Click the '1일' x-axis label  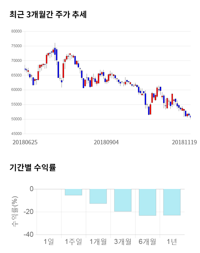(x=49, y=241)
